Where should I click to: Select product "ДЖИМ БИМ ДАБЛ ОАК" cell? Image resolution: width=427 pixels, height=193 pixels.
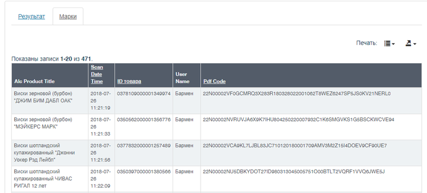[x=50, y=100]
